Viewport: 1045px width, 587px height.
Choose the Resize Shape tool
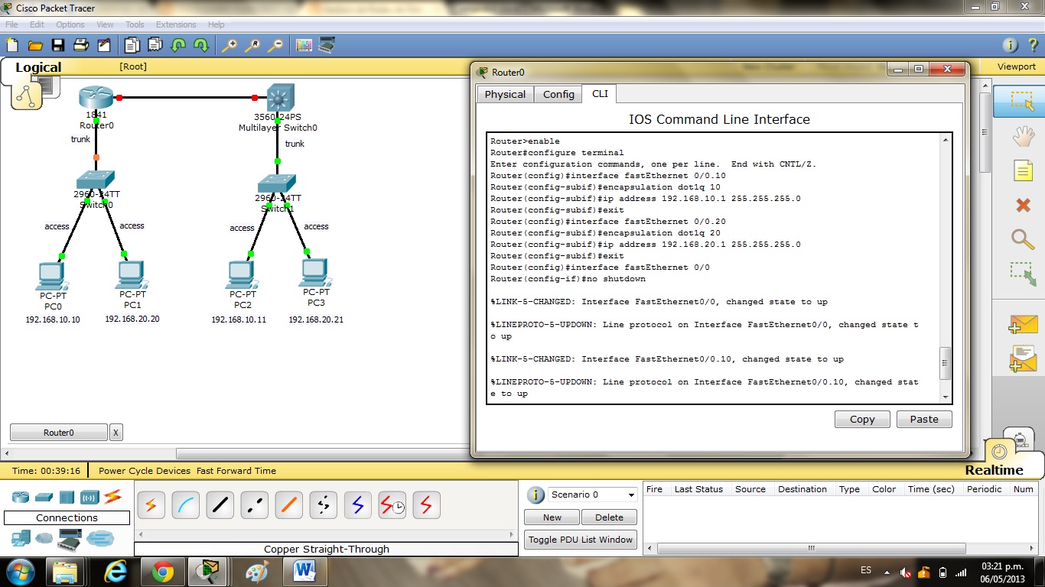point(1023,274)
